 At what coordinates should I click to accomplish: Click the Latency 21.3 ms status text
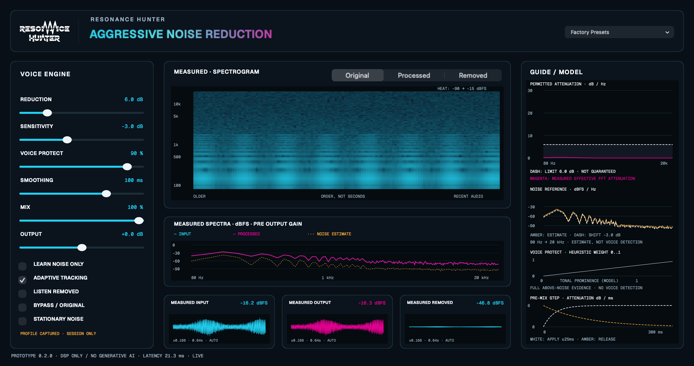coord(164,356)
